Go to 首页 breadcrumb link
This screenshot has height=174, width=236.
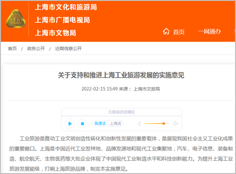(x=12, y=49)
